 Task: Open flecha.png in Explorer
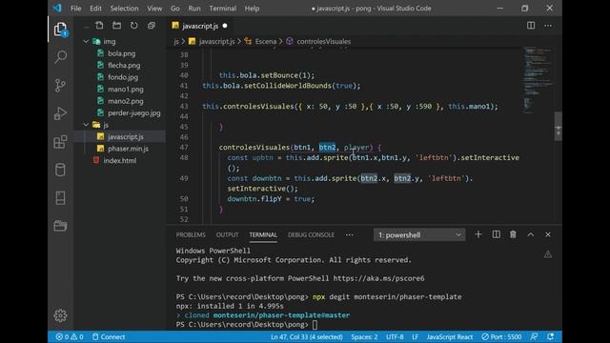[x=124, y=66]
